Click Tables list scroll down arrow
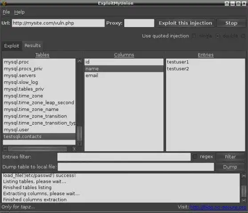Viewport: 248px width, 213px height. tap(80, 143)
